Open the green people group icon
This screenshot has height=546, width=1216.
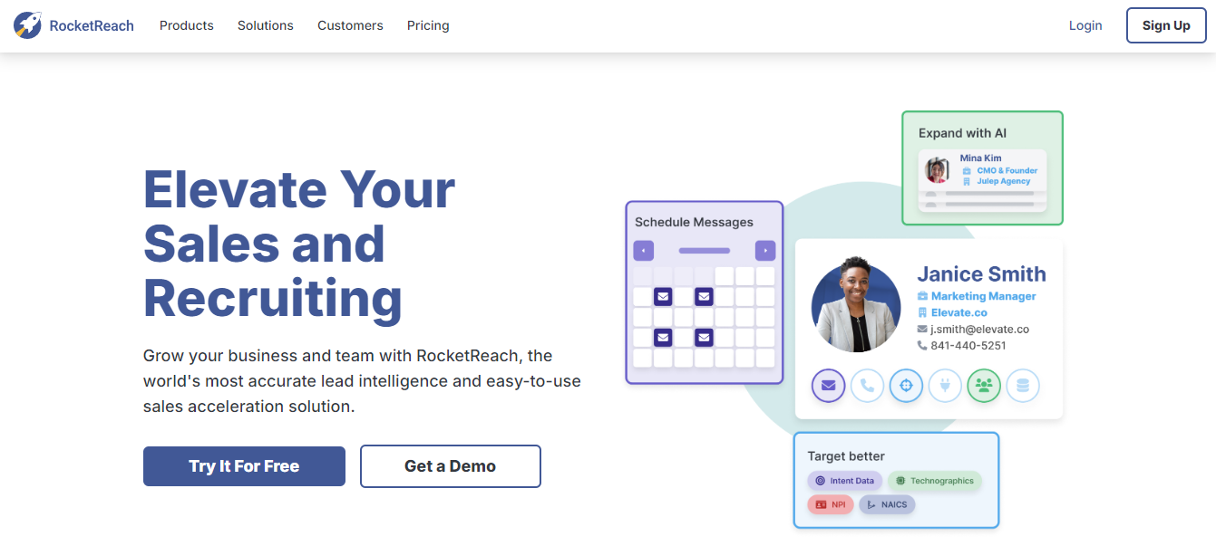tap(984, 386)
